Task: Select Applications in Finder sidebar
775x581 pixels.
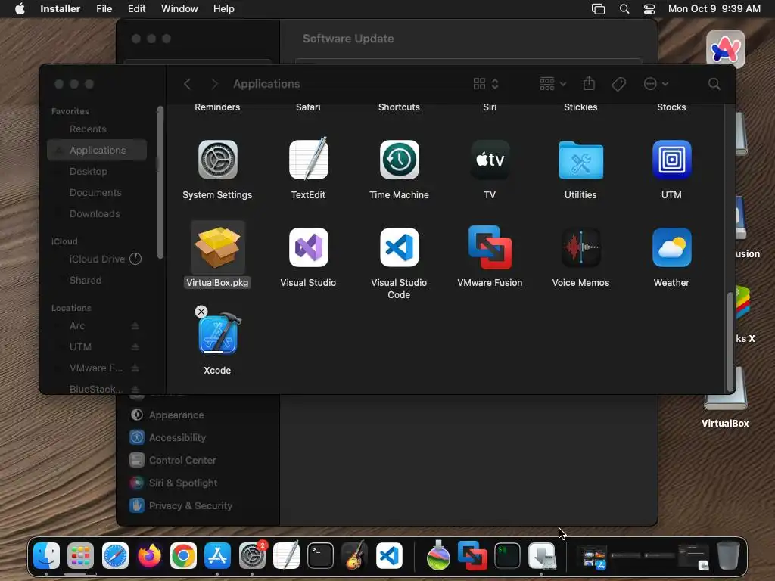Action: tap(97, 151)
